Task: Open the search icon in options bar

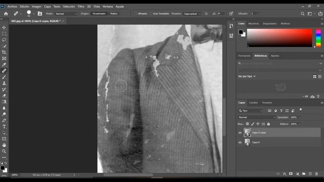Action: coord(302,14)
